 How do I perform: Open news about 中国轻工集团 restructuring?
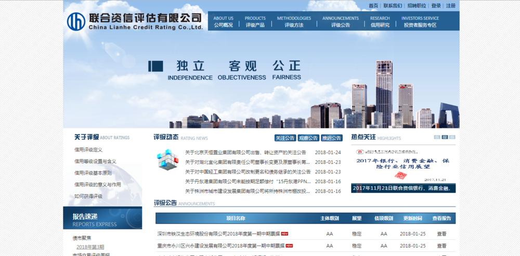pyautogui.click(x=248, y=172)
